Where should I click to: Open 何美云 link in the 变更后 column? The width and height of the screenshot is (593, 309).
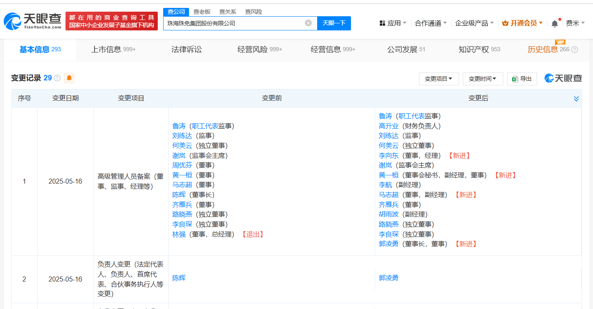tap(389, 145)
